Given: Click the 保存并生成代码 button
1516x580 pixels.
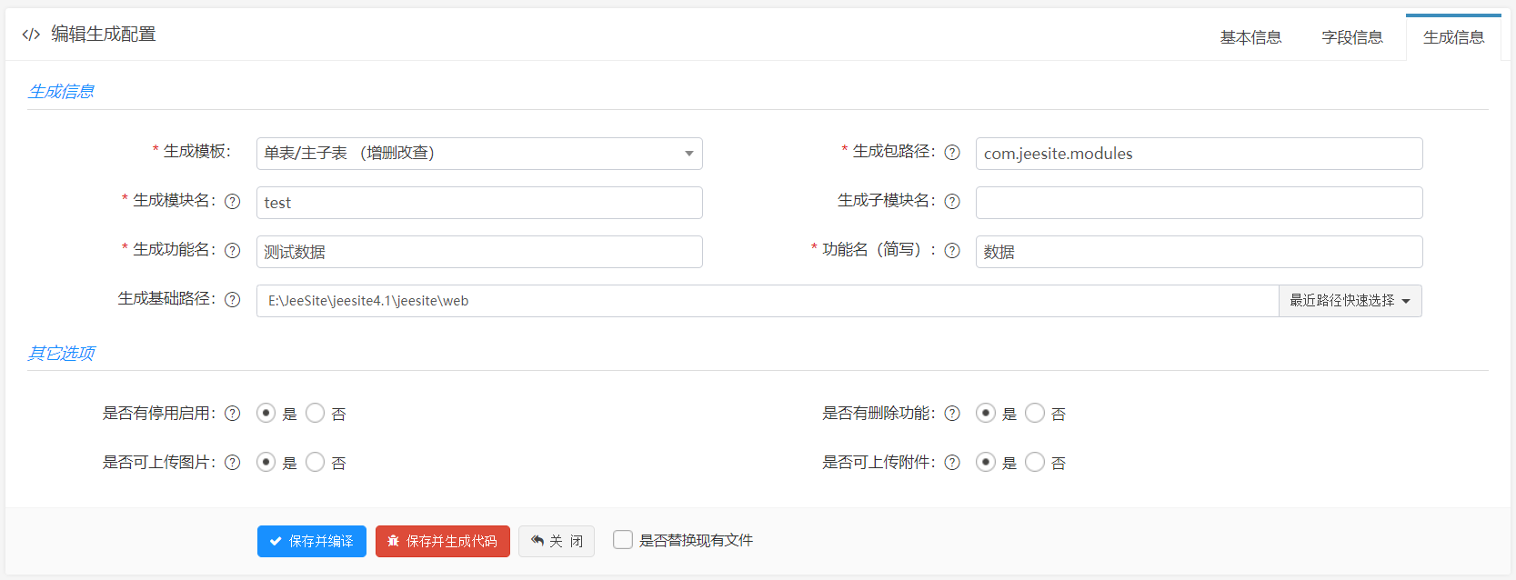Looking at the screenshot, I should coord(443,541).
